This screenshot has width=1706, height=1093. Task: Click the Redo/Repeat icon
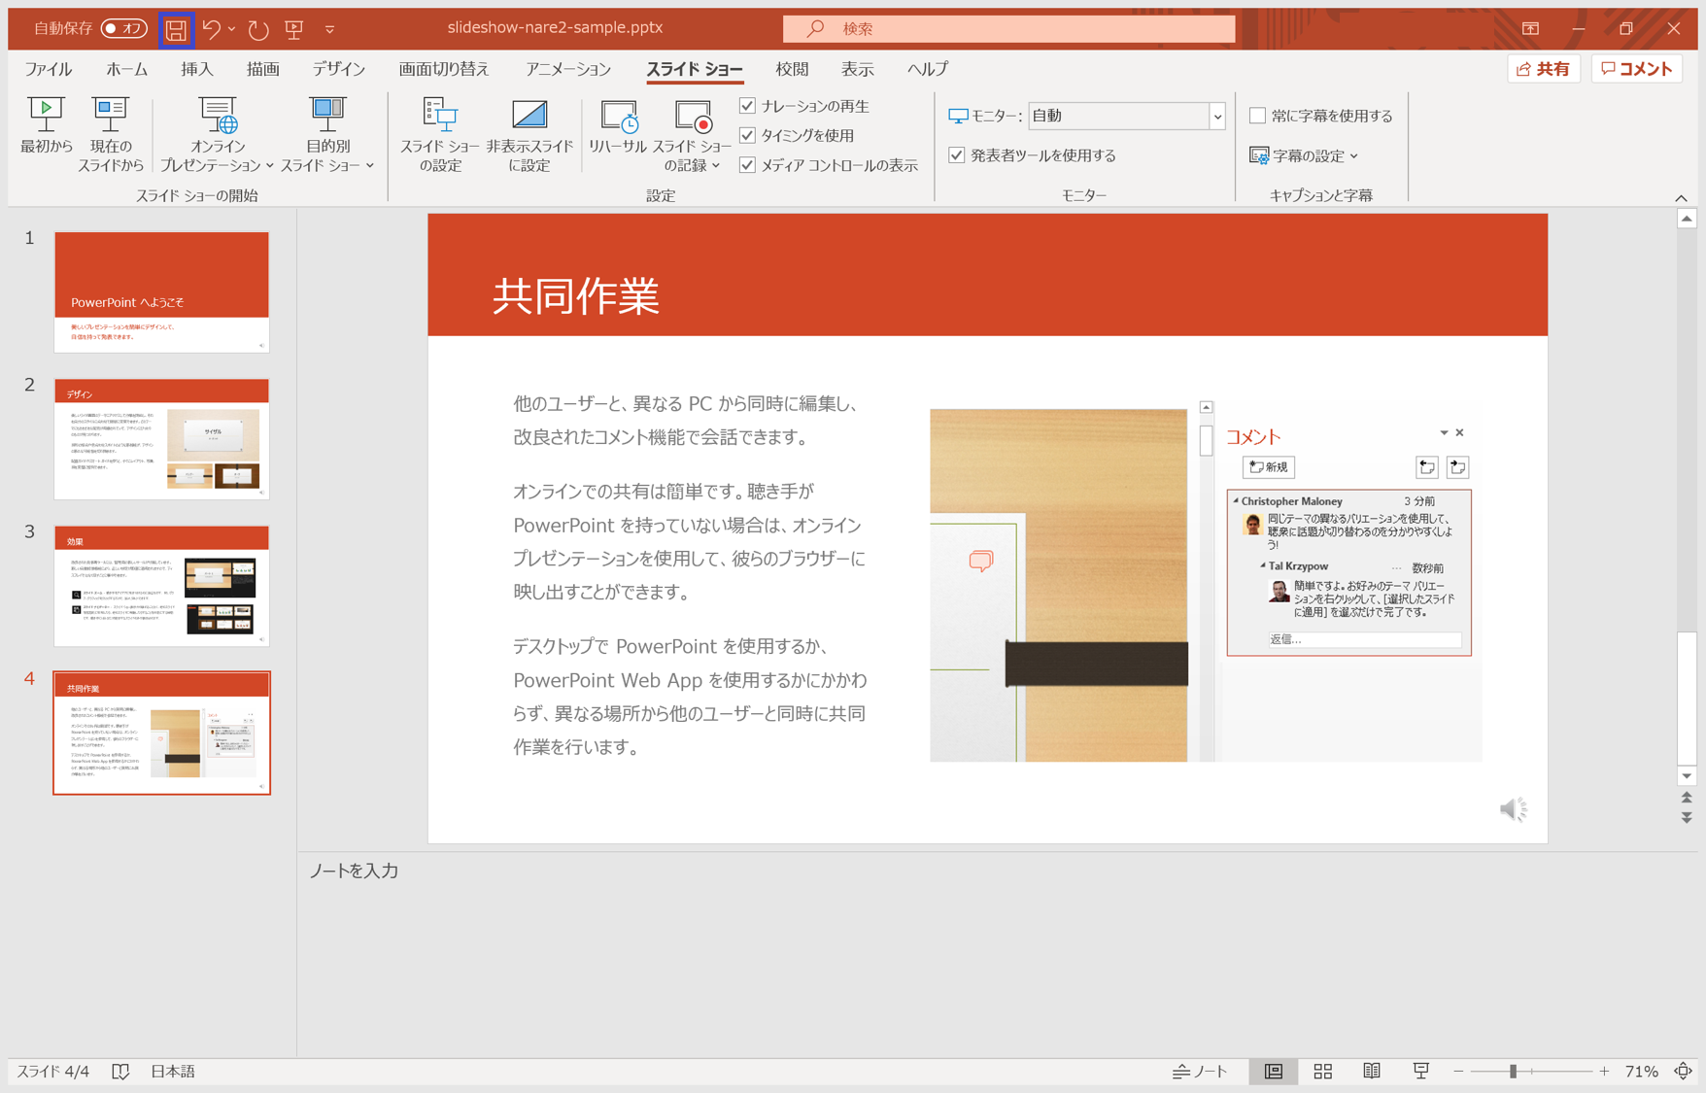258,29
